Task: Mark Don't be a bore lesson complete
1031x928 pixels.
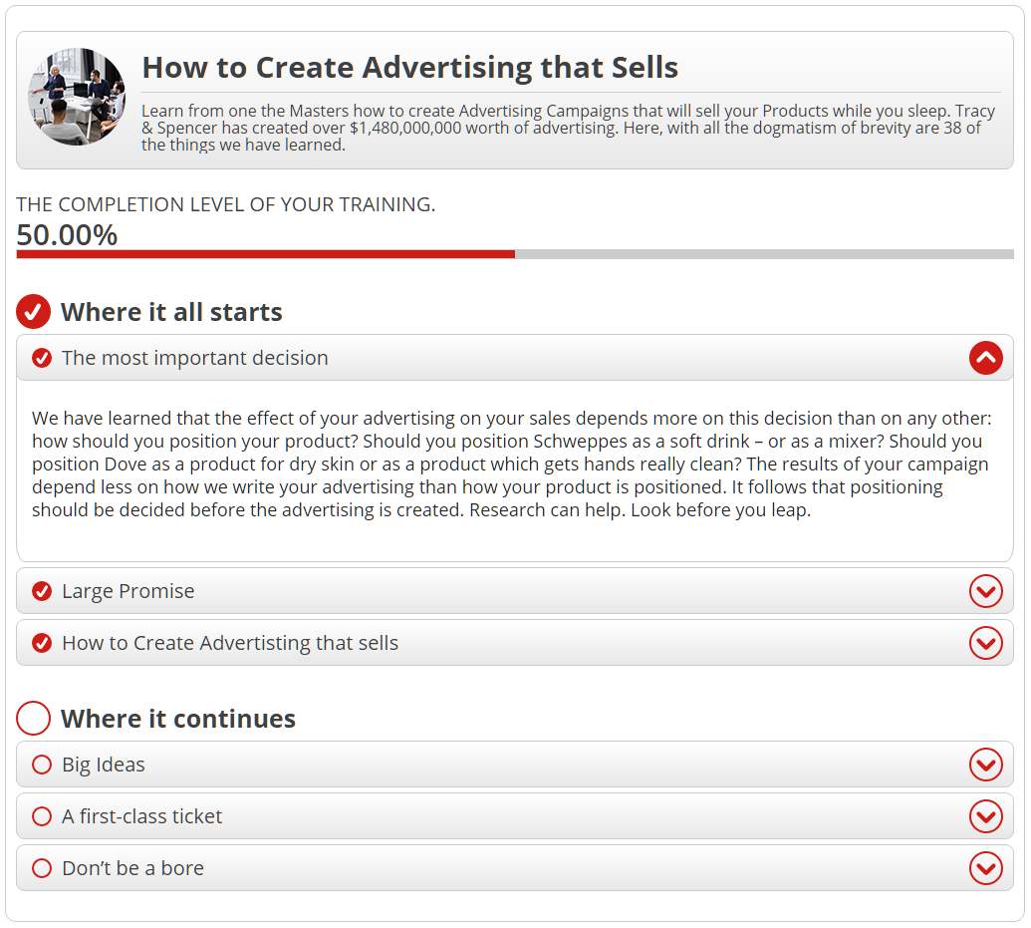Action: (x=42, y=868)
